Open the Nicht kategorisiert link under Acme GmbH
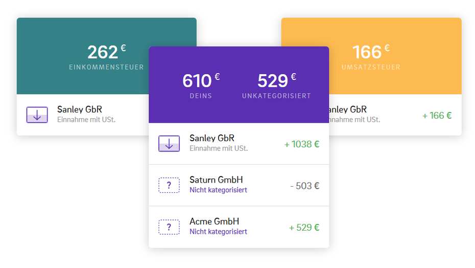 (218, 232)
